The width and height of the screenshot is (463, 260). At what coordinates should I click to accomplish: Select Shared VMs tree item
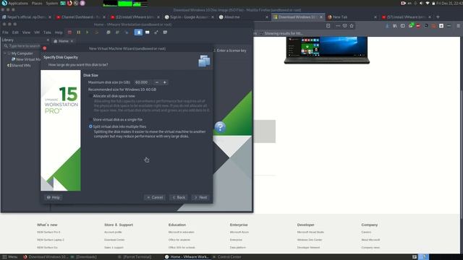(x=20, y=66)
